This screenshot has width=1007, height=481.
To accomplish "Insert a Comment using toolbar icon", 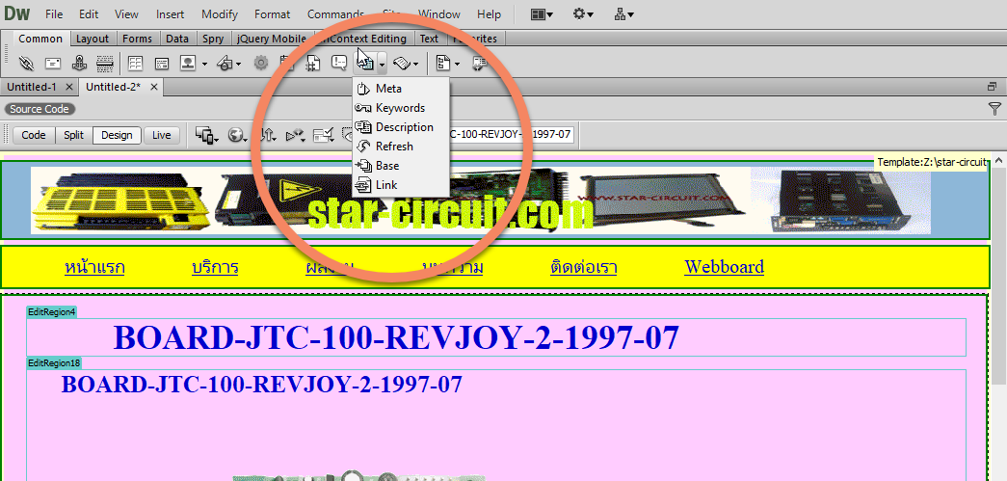I will coord(339,64).
